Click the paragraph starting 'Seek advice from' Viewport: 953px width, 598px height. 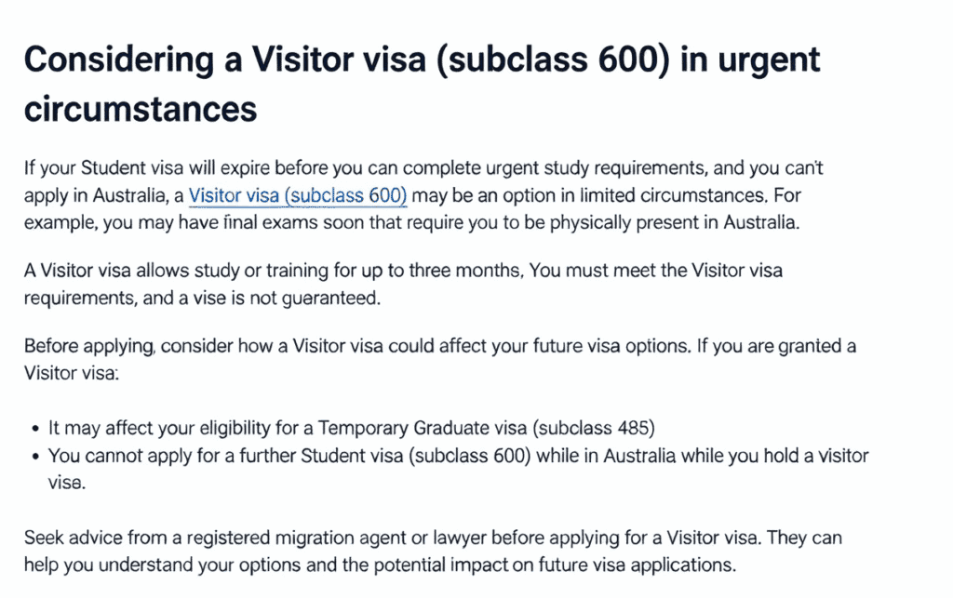point(433,551)
